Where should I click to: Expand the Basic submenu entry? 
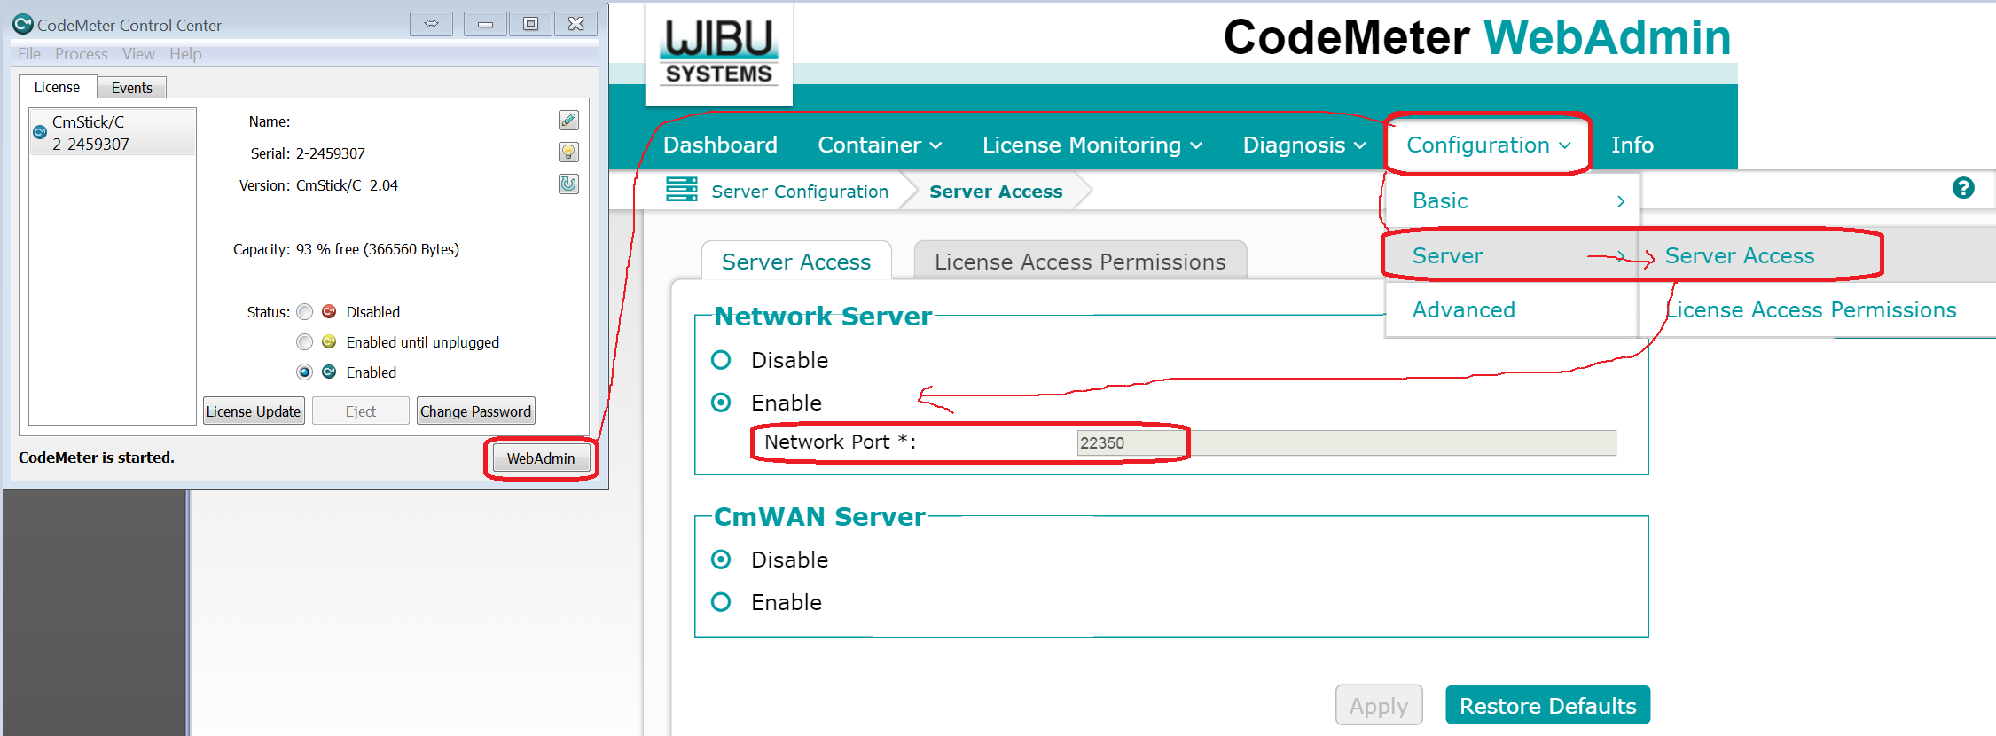point(1512,200)
